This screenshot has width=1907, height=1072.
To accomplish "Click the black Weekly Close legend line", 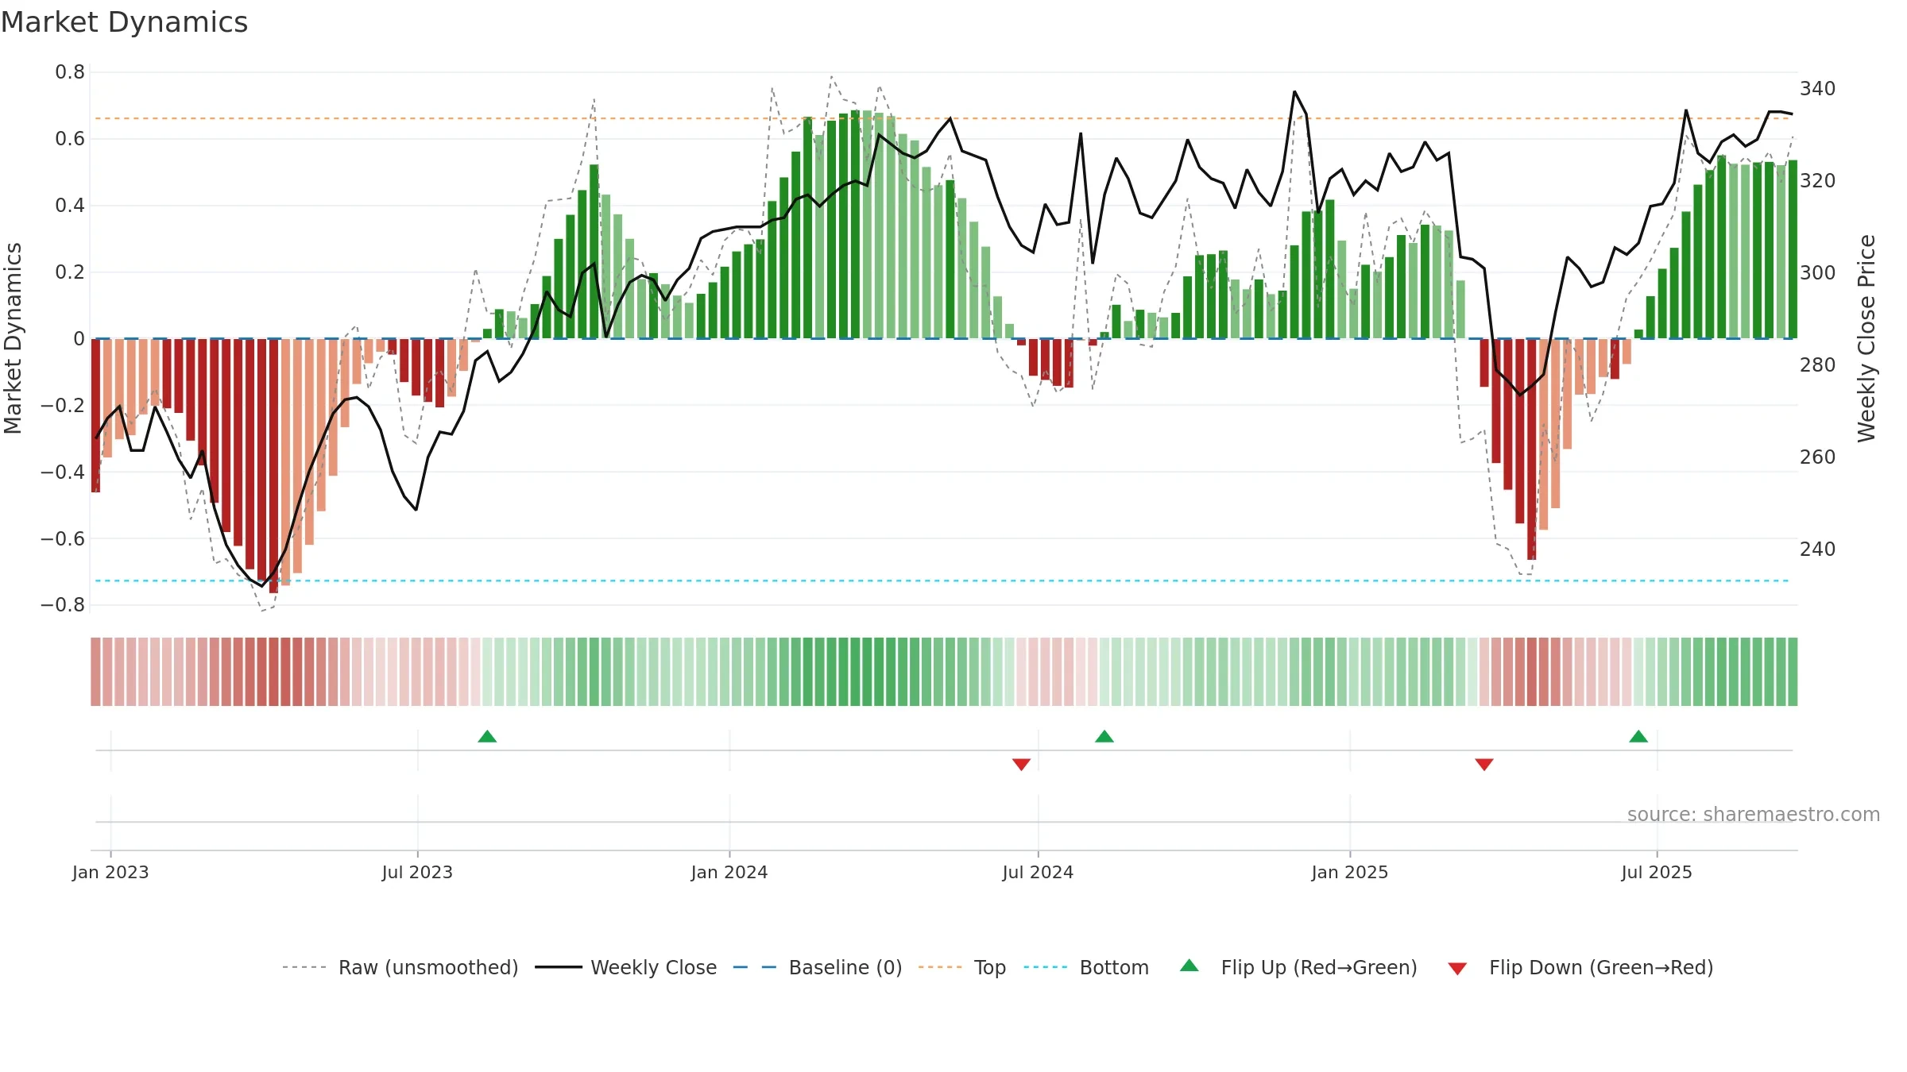I will (559, 967).
